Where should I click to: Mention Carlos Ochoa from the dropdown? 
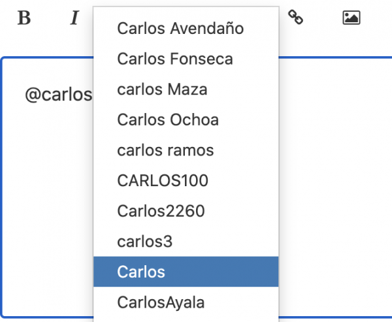[186, 120]
